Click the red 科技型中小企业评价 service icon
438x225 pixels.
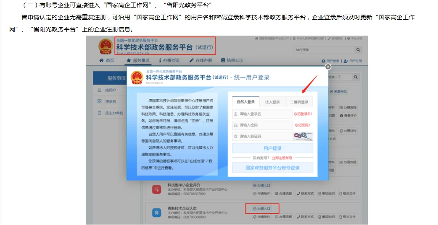(x=156, y=189)
